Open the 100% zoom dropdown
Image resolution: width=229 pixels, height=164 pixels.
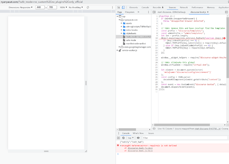[63, 7]
